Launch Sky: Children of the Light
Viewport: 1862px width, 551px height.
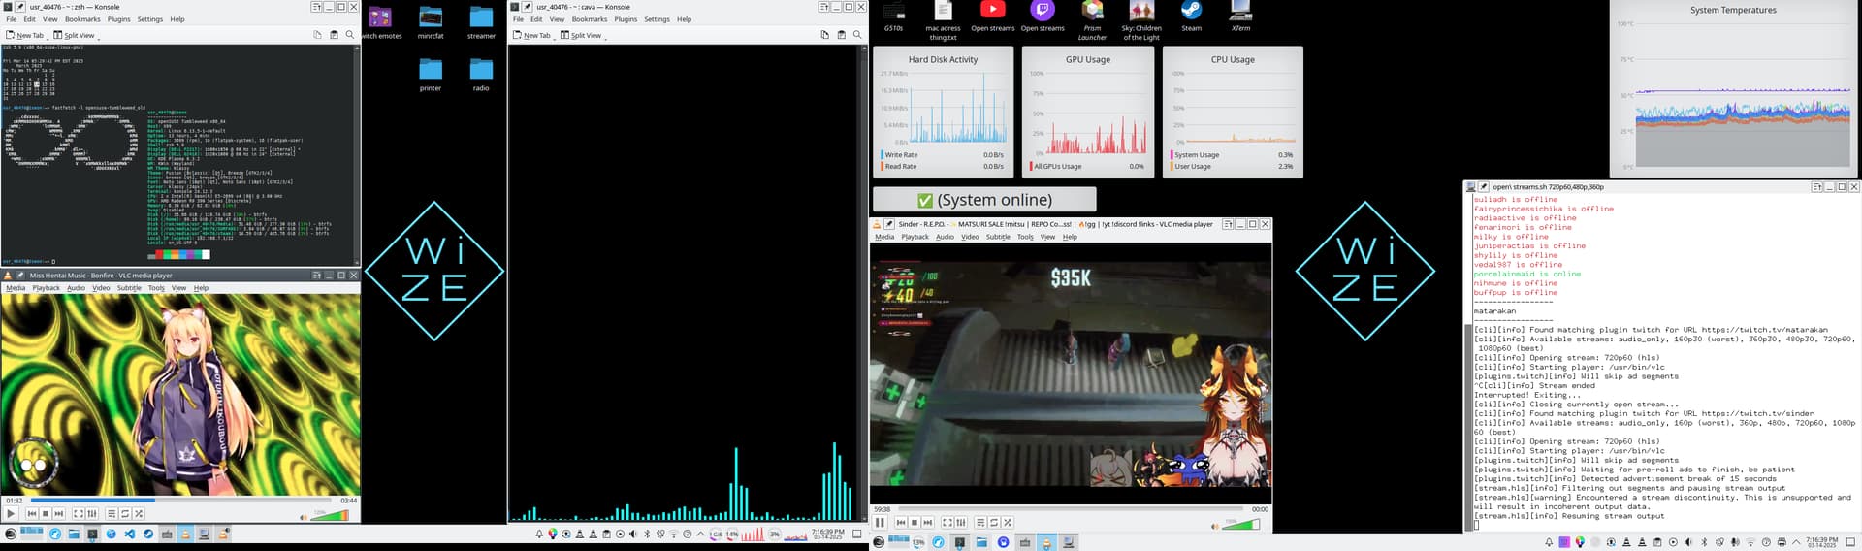click(x=1141, y=19)
